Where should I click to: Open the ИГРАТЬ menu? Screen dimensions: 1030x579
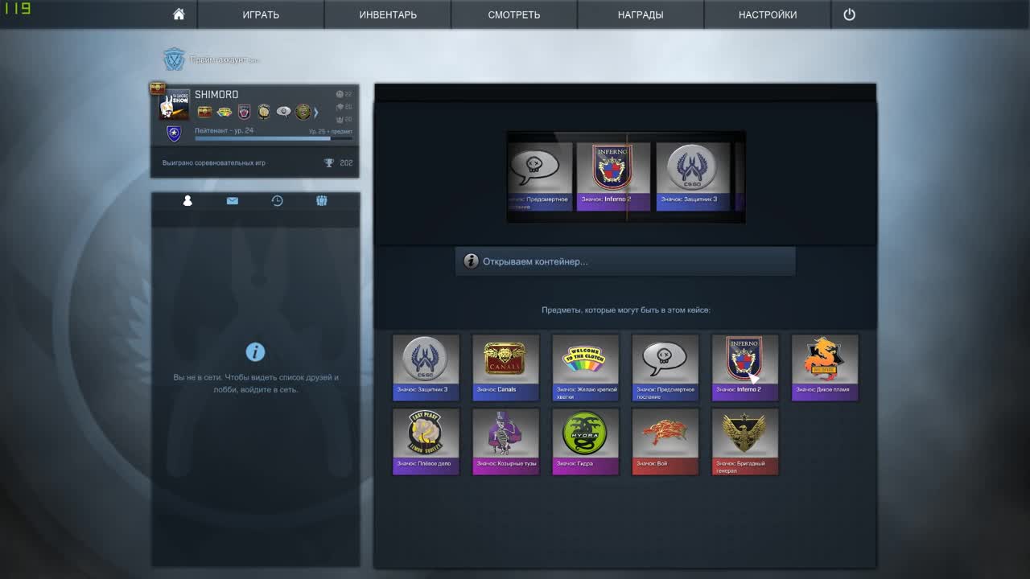261,14
